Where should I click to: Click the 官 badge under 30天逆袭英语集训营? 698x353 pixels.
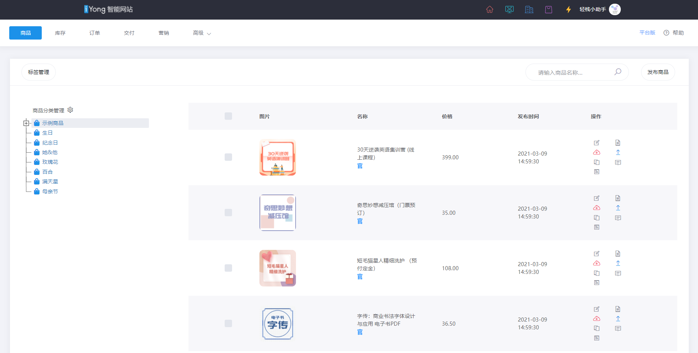coord(360,166)
